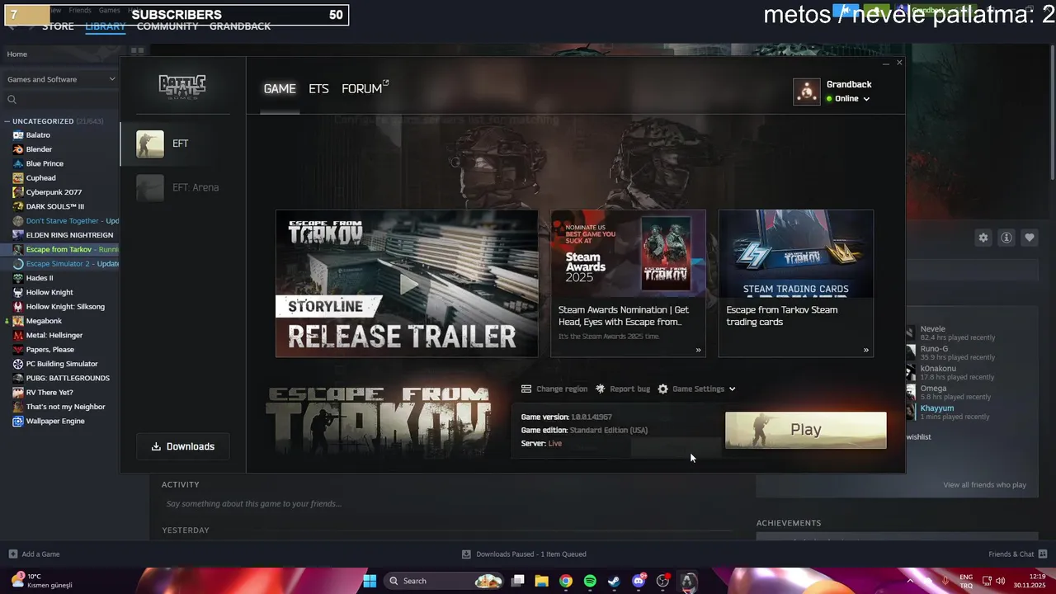The image size is (1056, 594).
Task: Click Change region in launcher
Action: [554, 389]
